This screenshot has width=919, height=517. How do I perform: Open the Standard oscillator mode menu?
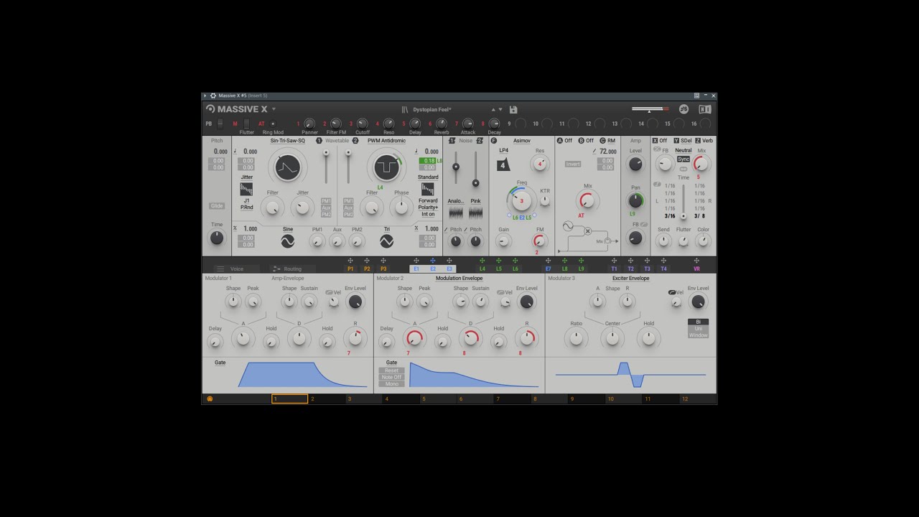[428, 177]
